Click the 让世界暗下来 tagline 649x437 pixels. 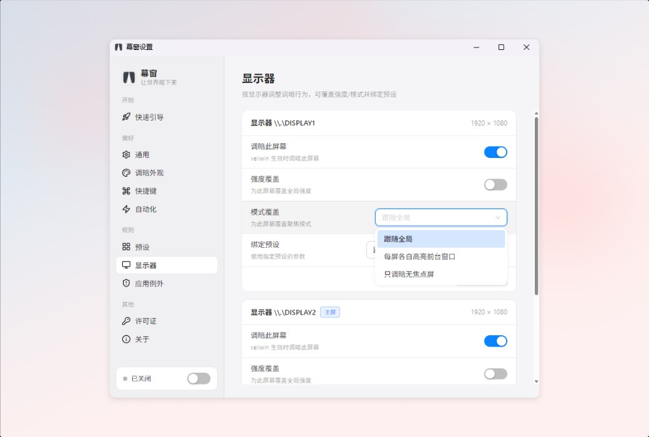[159, 82]
